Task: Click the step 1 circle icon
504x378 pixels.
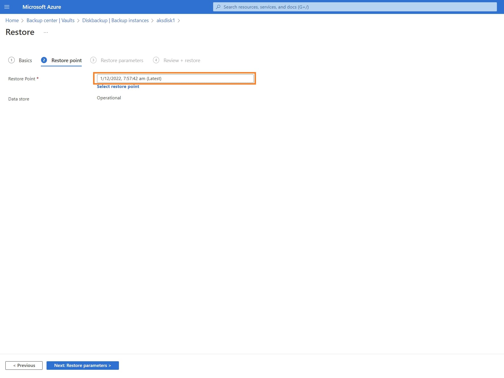Action: coord(11,60)
